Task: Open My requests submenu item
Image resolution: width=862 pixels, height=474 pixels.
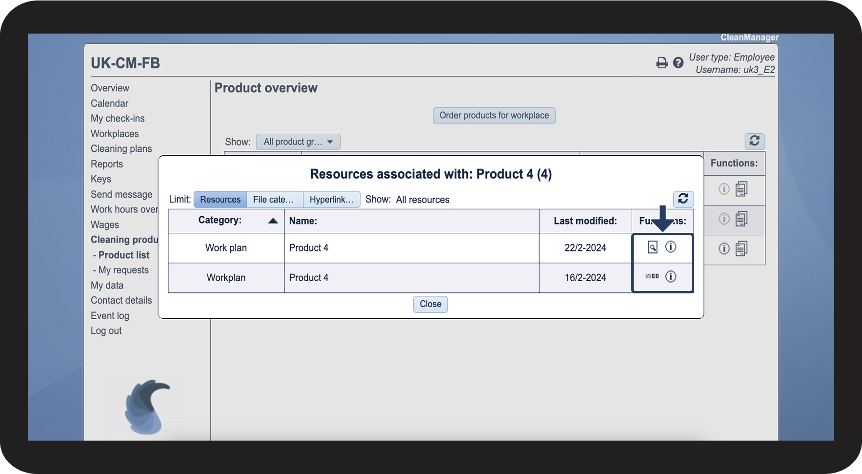Action: click(x=123, y=270)
